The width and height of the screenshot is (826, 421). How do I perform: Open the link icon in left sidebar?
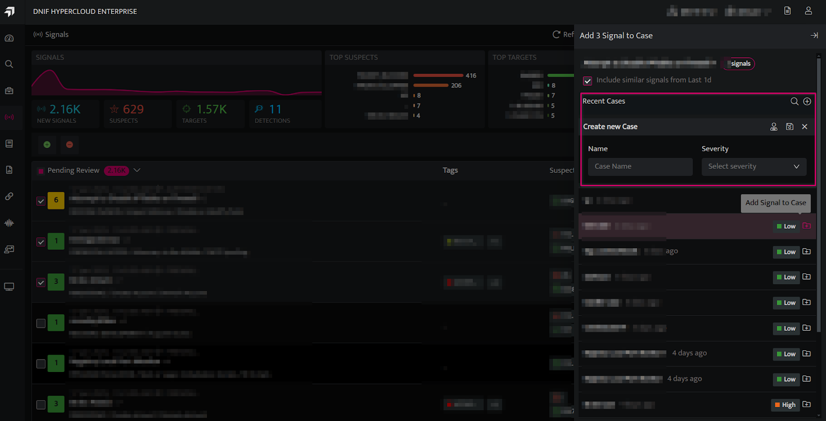[x=9, y=197]
